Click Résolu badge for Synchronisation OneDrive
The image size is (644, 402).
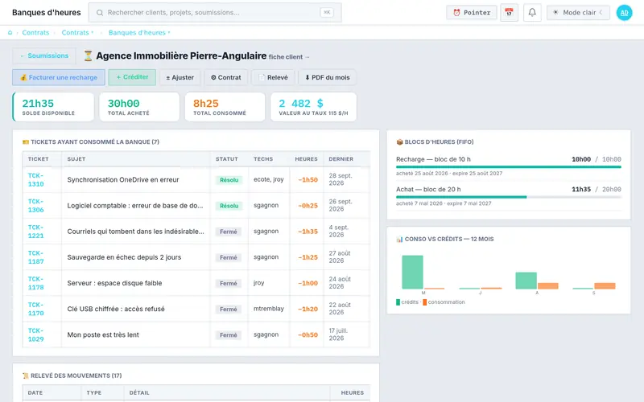229,180
